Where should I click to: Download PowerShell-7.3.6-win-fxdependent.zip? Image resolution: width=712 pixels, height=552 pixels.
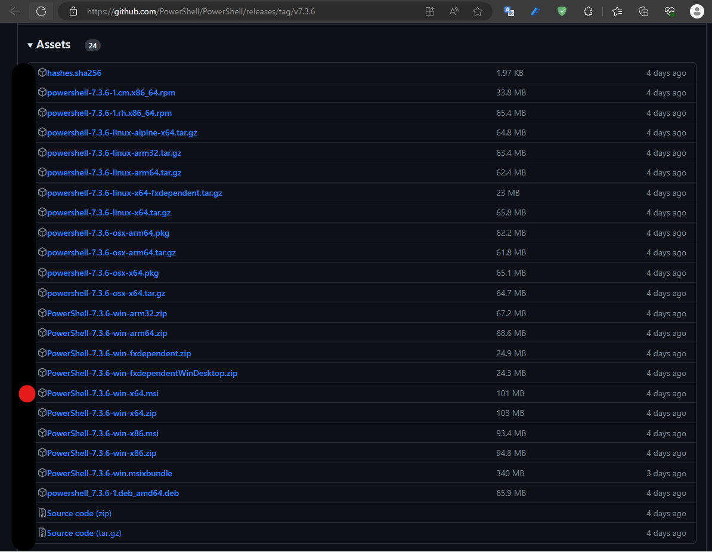119,353
